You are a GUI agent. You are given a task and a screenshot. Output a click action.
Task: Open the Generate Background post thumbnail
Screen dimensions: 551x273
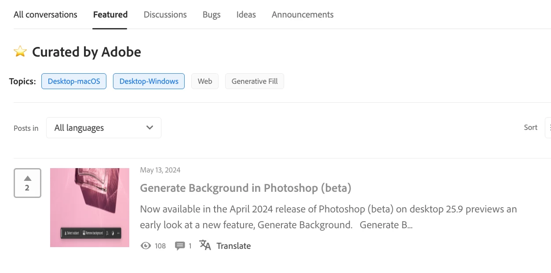(90, 208)
